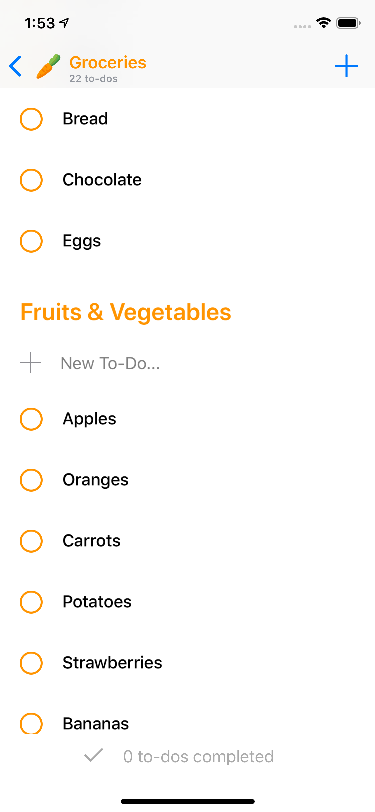Image resolution: width=375 pixels, height=812 pixels.
Task: Tap the checkmark icon for completed to-dos
Action: click(x=94, y=755)
